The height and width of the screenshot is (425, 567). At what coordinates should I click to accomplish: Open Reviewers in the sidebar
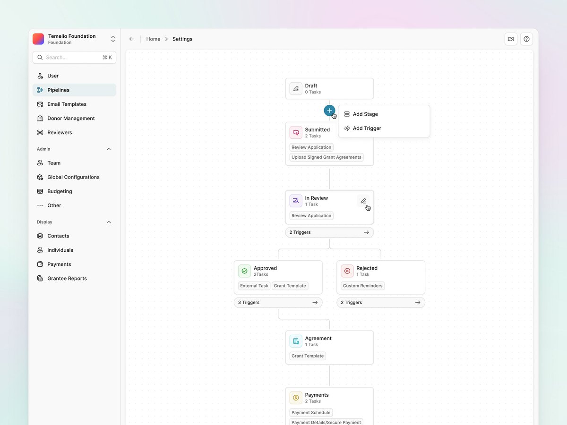coord(74,132)
